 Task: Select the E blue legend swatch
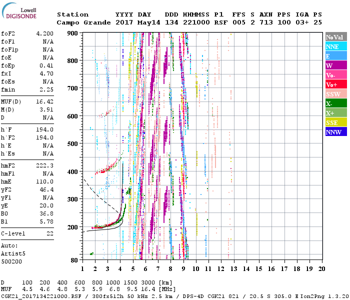[336, 56]
